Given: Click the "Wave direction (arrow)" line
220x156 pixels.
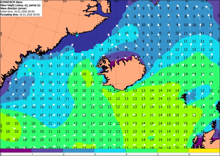Looking at the screenshot, I should click(x=13, y=9).
